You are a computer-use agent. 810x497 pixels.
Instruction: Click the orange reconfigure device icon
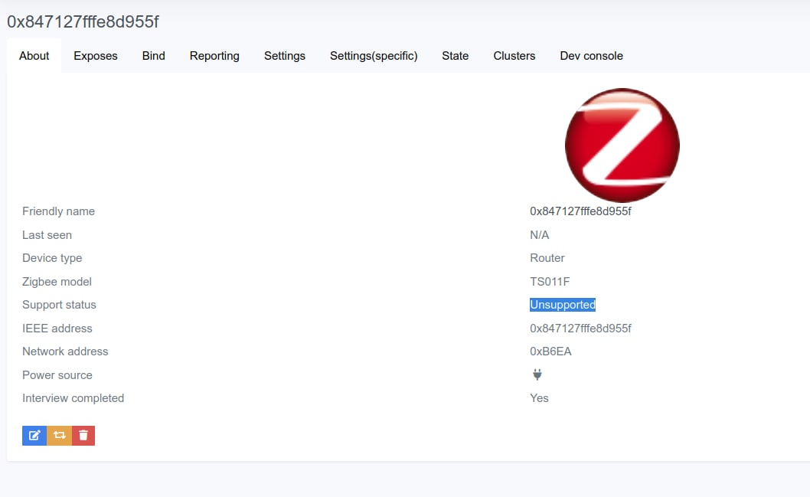click(60, 436)
